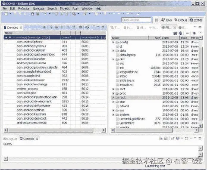Click the Stop Process icon in Devices toolbar
The height and width of the screenshot is (170, 207).
pos(81,27)
